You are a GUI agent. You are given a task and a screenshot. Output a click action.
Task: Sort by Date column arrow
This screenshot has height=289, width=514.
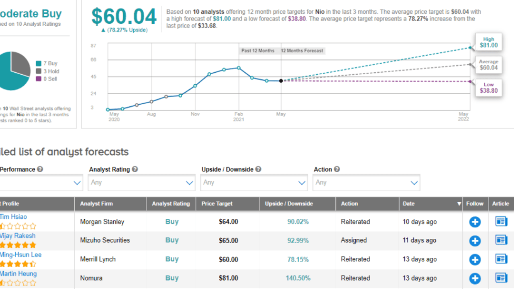[459, 204]
